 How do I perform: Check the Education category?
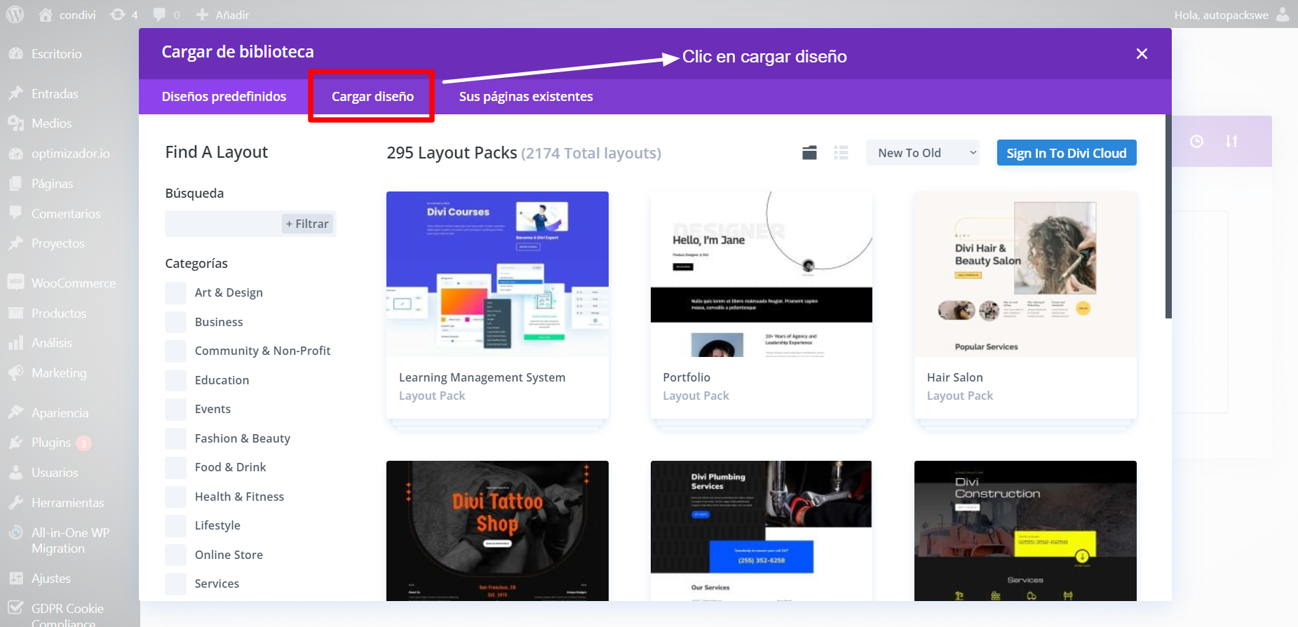(176, 381)
